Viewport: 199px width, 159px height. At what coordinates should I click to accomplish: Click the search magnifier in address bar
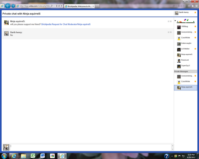pos(51,6)
